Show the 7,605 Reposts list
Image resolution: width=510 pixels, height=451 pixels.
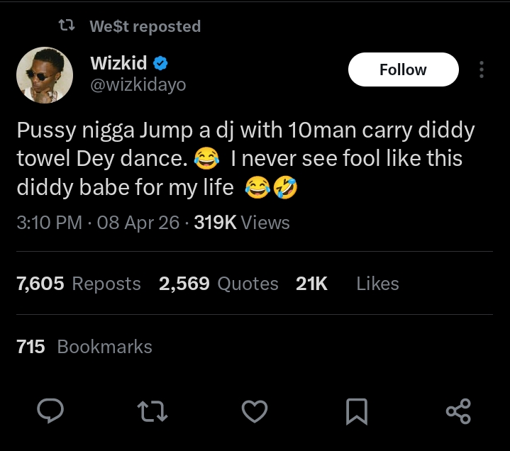(79, 284)
